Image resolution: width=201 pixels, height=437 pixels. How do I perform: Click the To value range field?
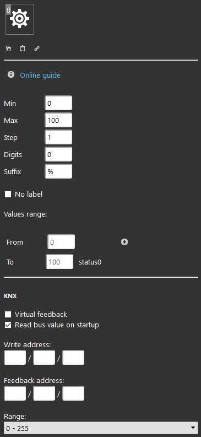[x=59, y=262]
